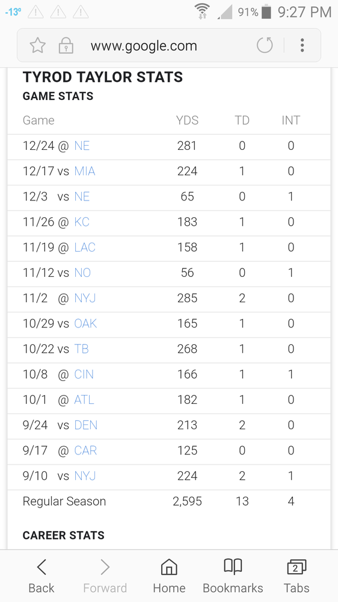The height and width of the screenshot is (602, 338).
Task: Go back using the Back arrow
Action: coord(41,576)
